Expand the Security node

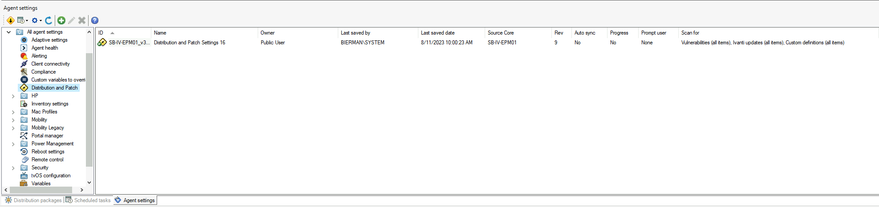click(13, 168)
